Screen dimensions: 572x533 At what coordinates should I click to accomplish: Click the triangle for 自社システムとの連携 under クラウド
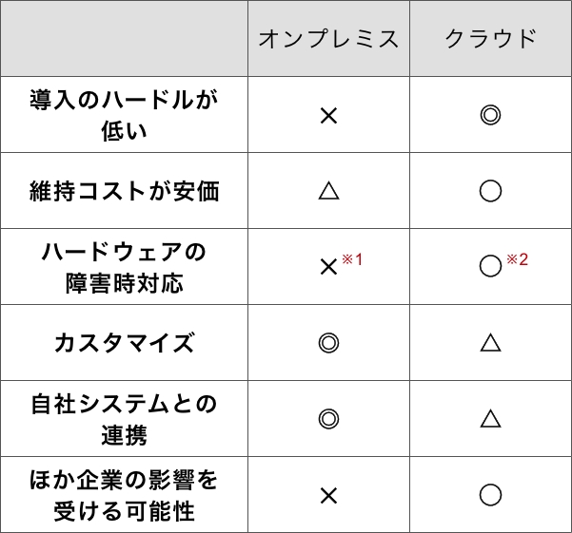(490, 419)
